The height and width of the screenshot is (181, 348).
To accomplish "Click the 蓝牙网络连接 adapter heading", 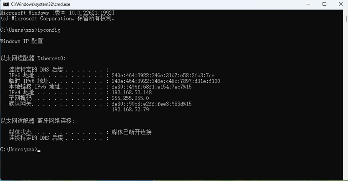I will click(x=37, y=121).
